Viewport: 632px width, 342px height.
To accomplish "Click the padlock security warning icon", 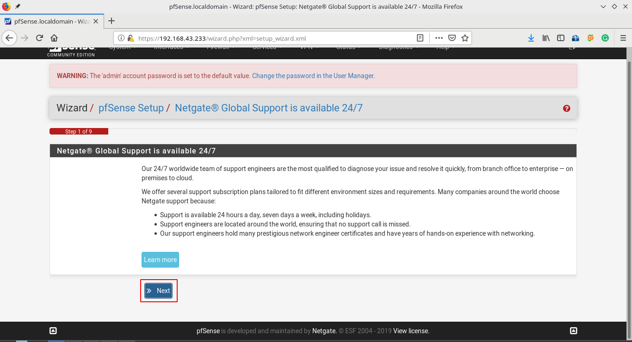I will 130,38.
